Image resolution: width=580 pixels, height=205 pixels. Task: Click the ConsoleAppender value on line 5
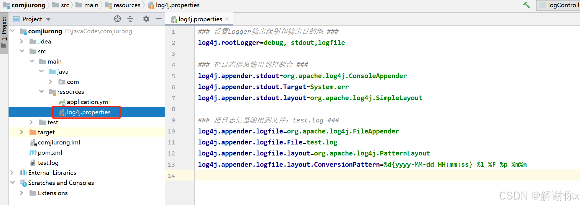[378, 76]
